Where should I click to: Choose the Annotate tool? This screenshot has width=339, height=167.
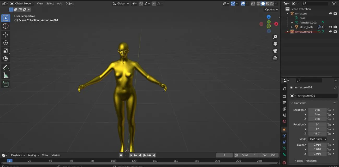point(5,67)
